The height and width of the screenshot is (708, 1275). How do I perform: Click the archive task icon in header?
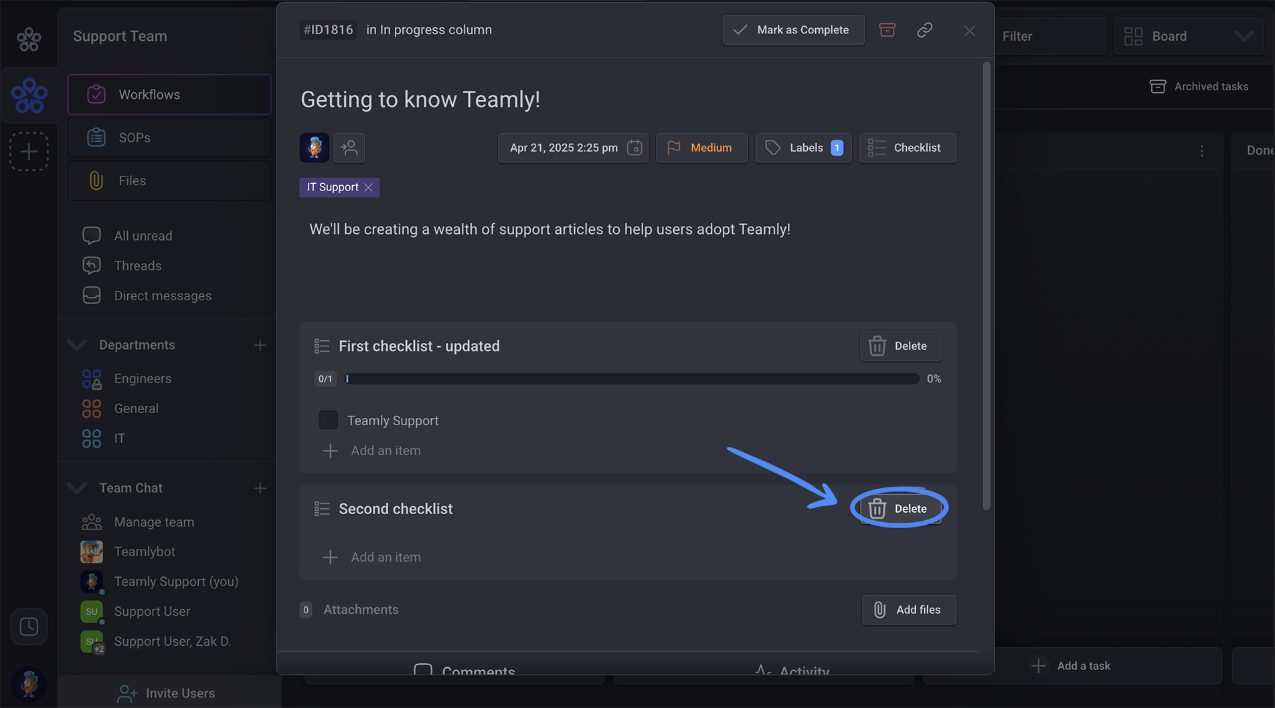887,30
